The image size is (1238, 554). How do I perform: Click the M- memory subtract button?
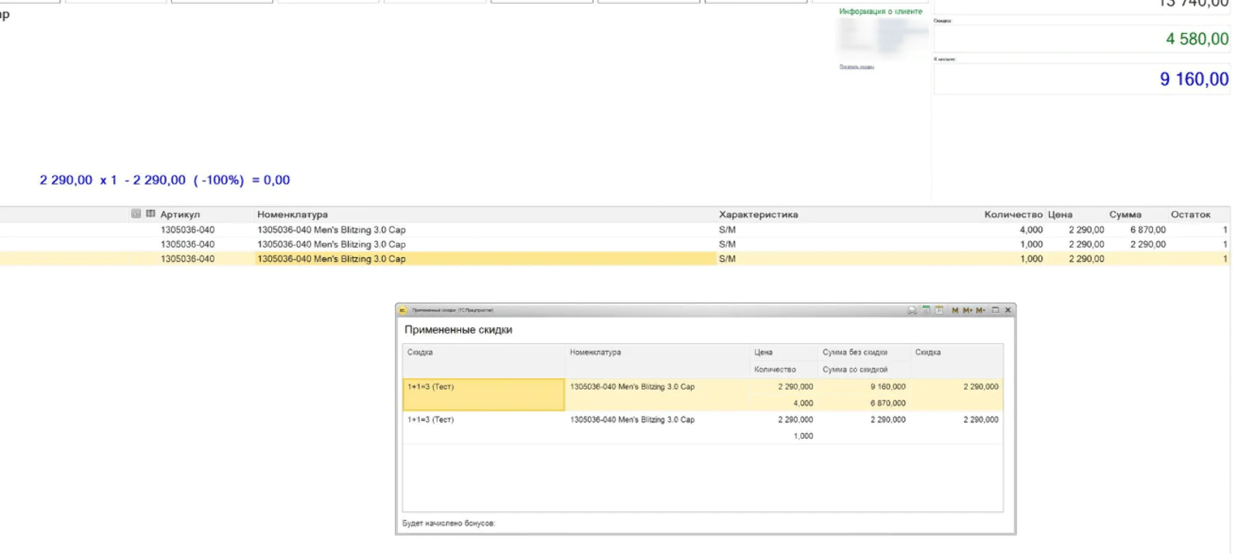point(980,310)
